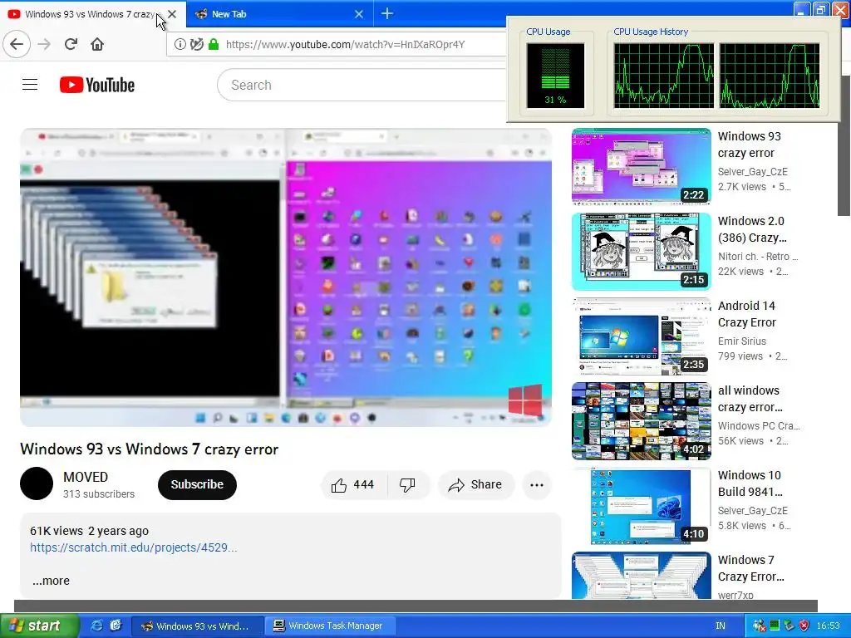The height and width of the screenshot is (638, 851).
Task: Open Windows 2.0 (386) Crazy video thumbnail
Action: pos(641,251)
